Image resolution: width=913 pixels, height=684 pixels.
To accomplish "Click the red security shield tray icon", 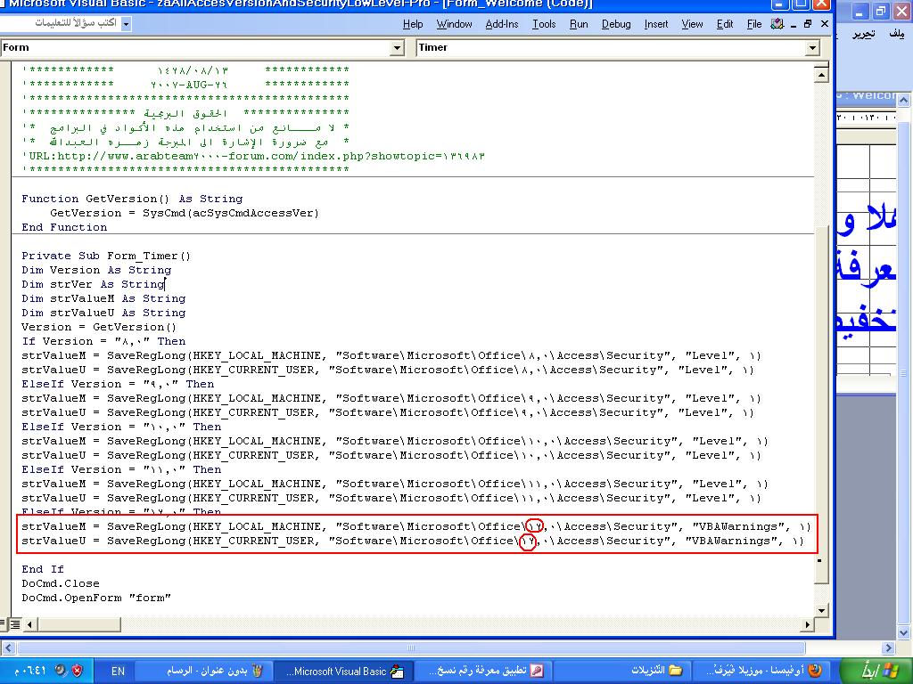I will point(77,671).
